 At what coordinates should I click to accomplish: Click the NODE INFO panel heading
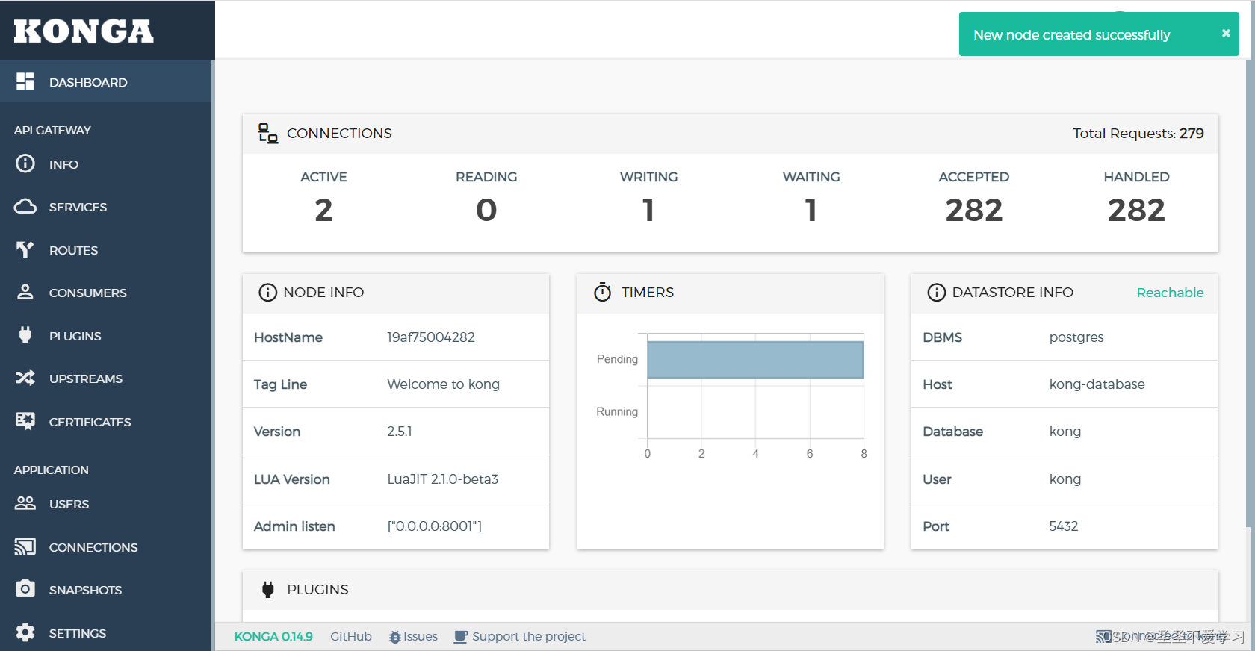pyautogui.click(x=323, y=293)
